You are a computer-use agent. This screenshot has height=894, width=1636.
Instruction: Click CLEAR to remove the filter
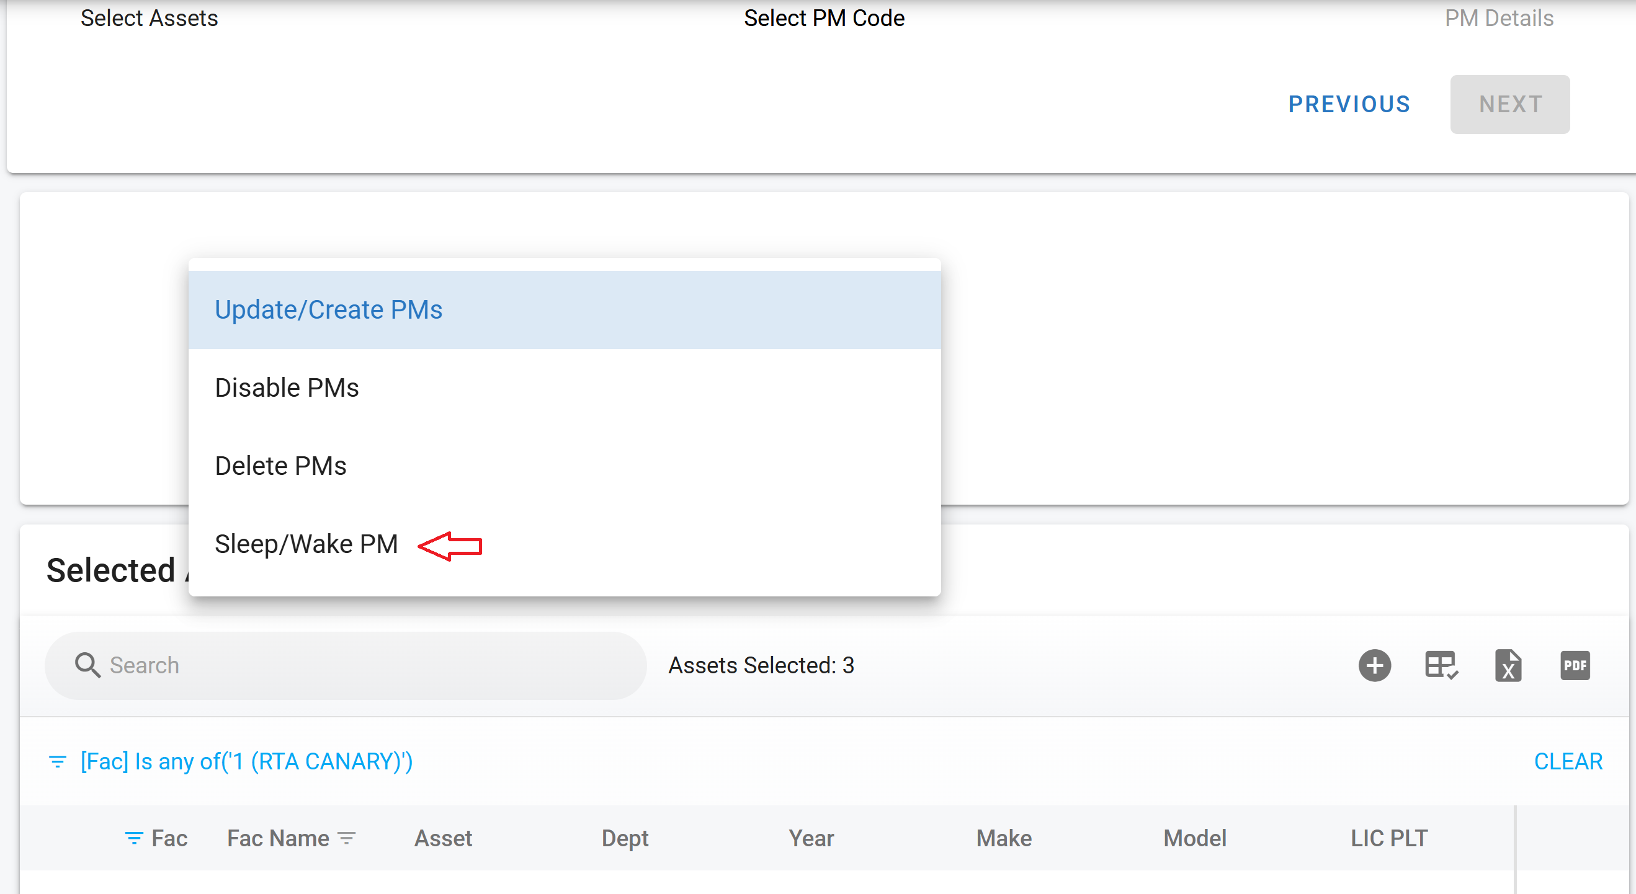pos(1568,761)
